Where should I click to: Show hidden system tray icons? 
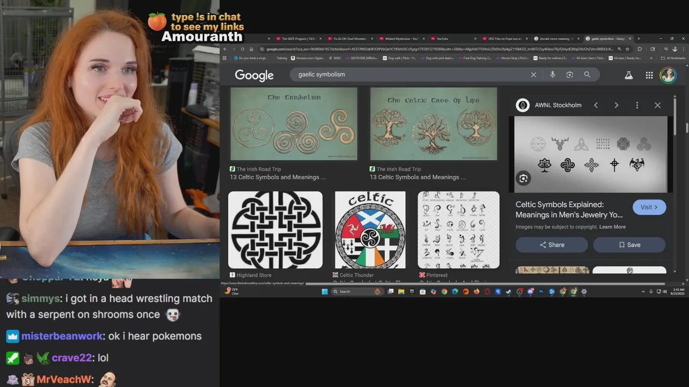(643, 291)
